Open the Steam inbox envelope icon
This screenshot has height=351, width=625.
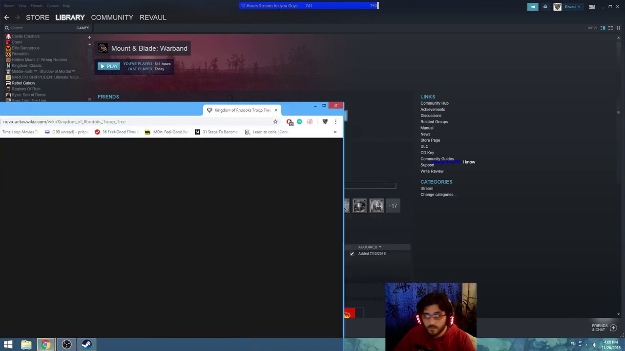coord(545,7)
